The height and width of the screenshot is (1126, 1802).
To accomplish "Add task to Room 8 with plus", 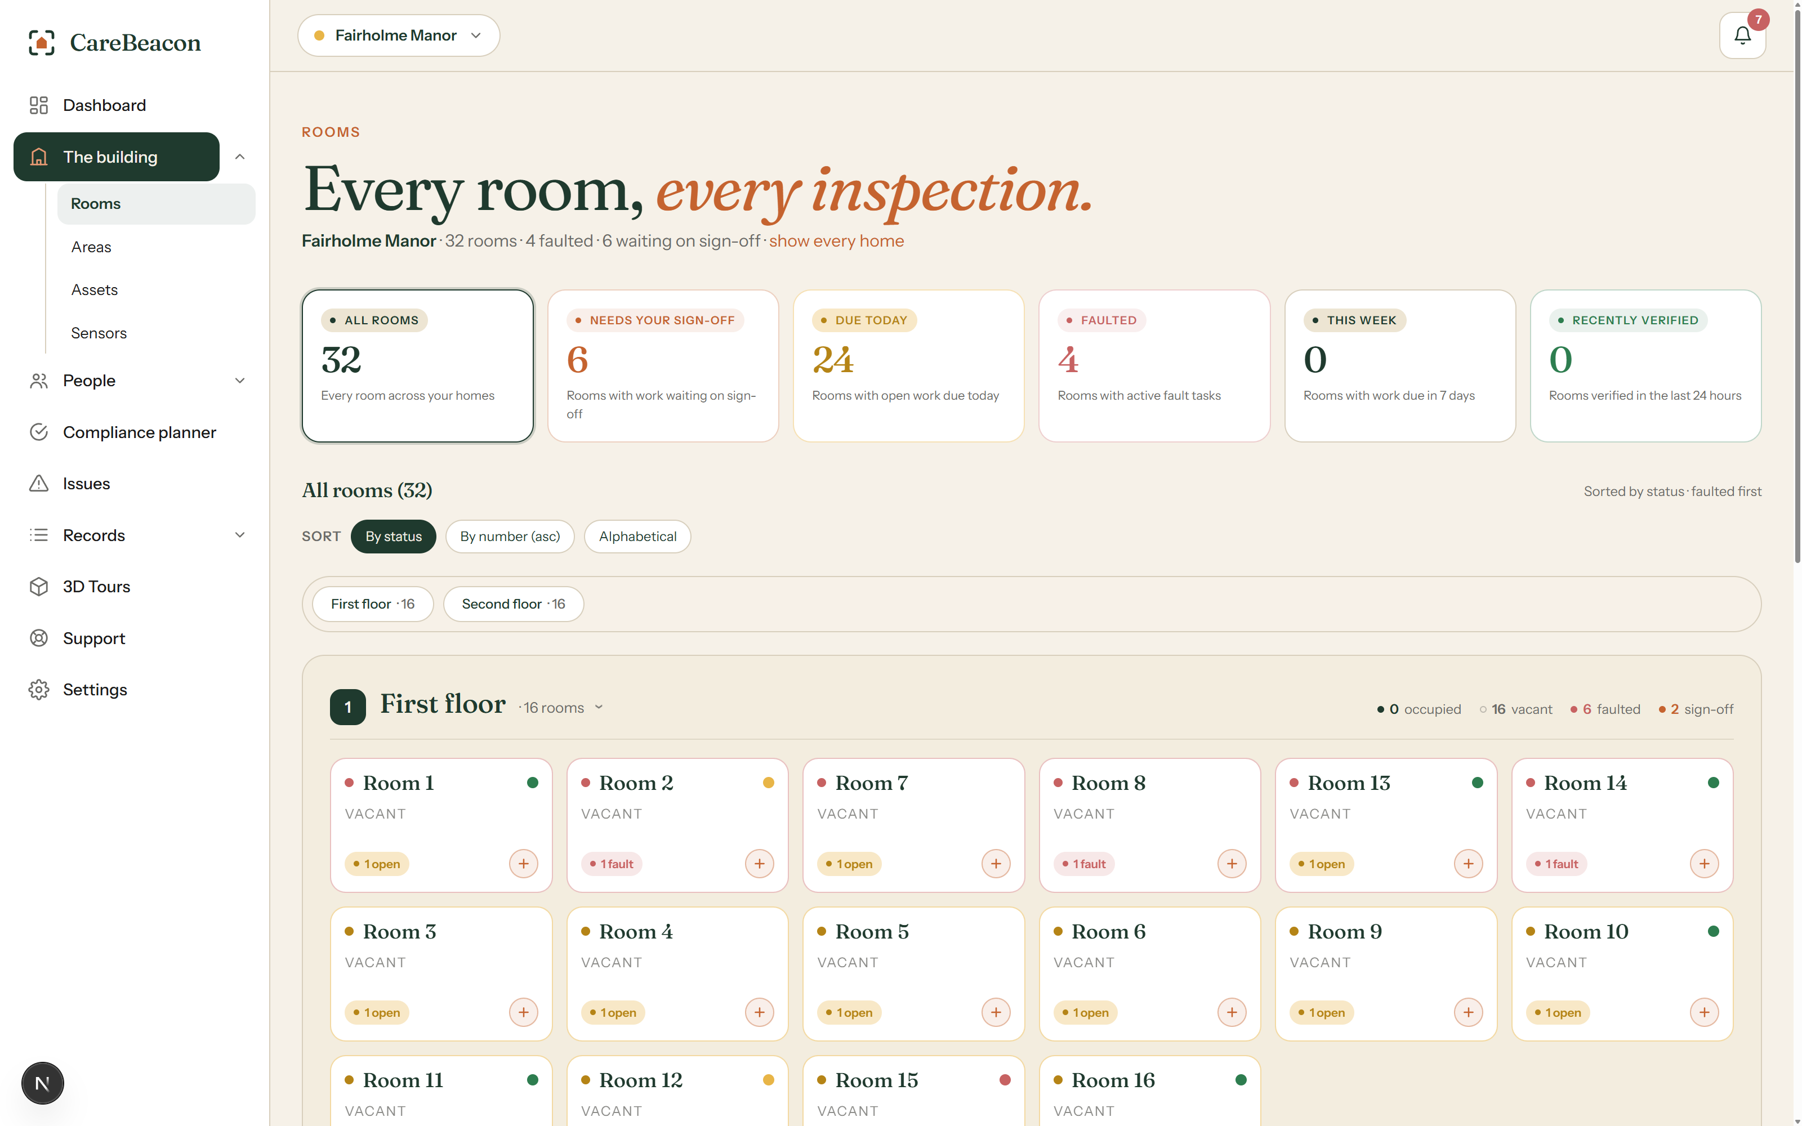I will 1232,864.
